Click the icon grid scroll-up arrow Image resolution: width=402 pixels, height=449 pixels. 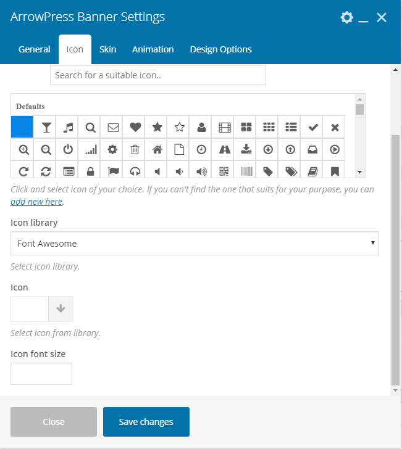(x=359, y=99)
